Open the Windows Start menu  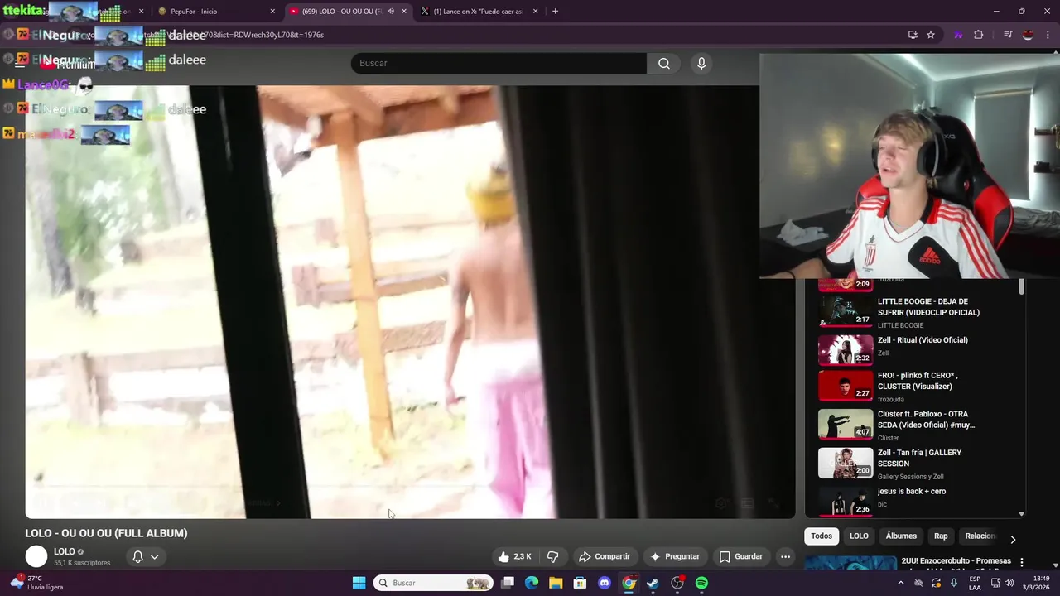tap(359, 583)
